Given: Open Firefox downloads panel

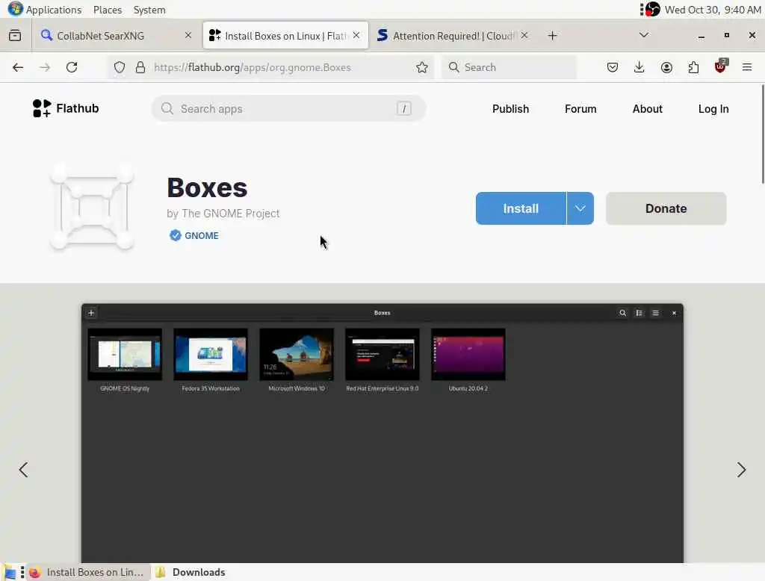Looking at the screenshot, I should coord(639,67).
